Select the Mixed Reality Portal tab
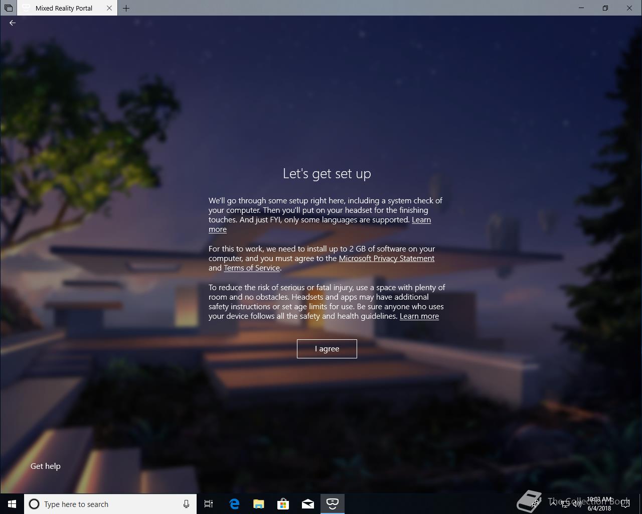Screen dimensions: 642x514 (x=67, y=8)
